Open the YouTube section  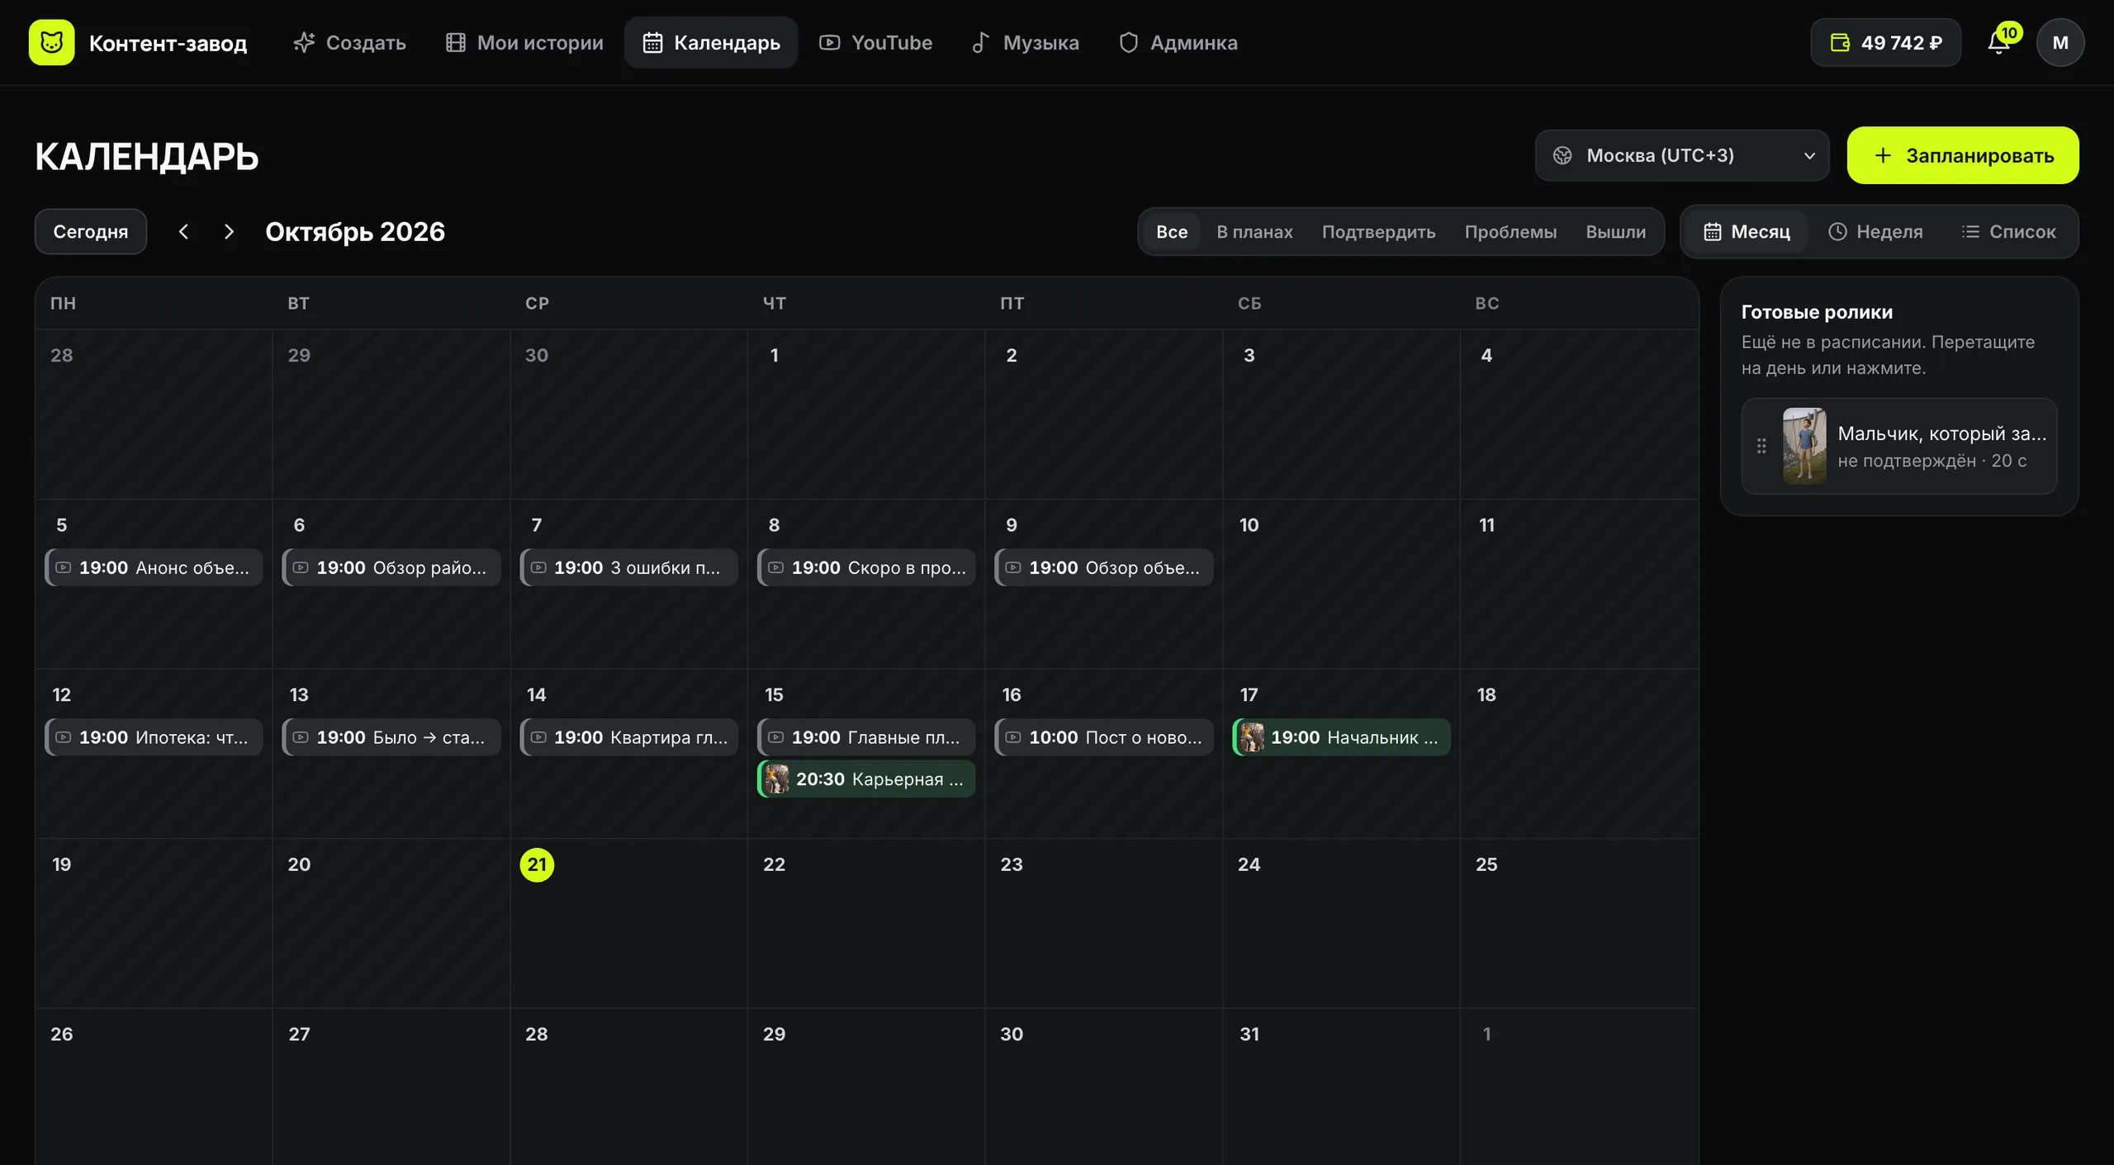(x=875, y=42)
